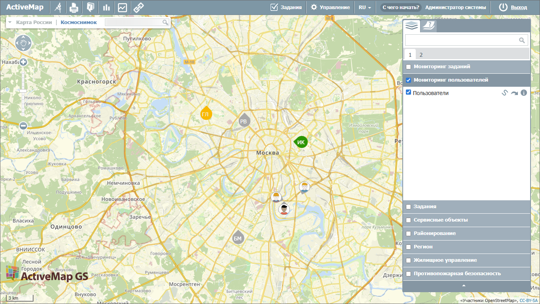Tick the Сервисные объекты checkbox

coord(409,220)
